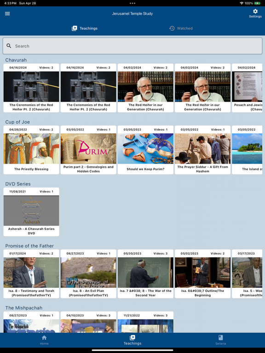Open Pesach and Jewish video thumbnail
Screen dimensions: 265x353
pos(247,87)
